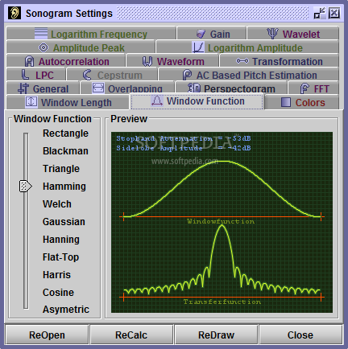Image resolution: width=348 pixels, height=349 pixels.
Task: Open the Logarithm Frequency tab
Action: coord(91,33)
